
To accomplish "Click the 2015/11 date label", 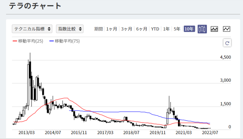I will (x=79, y=133).
